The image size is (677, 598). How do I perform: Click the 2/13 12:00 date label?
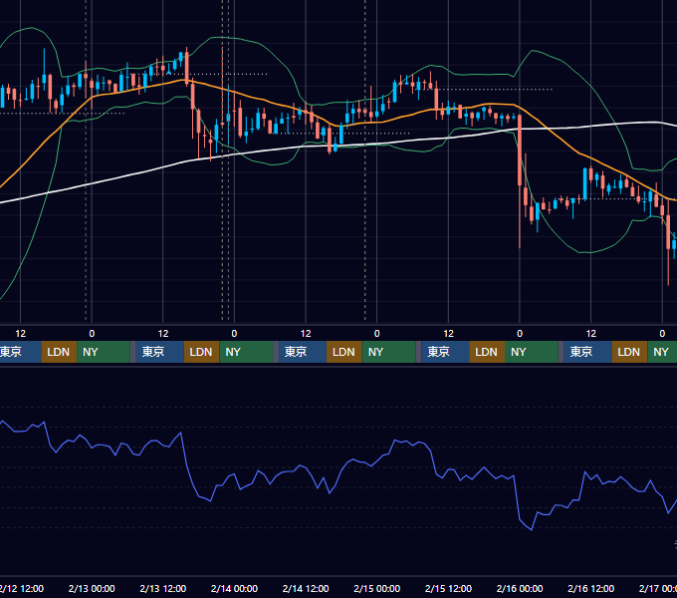162,588
